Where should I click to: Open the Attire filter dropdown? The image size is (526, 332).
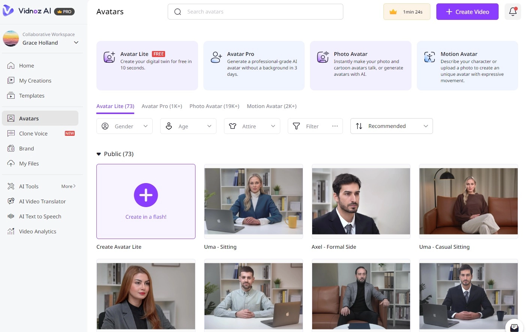[252, 126]
